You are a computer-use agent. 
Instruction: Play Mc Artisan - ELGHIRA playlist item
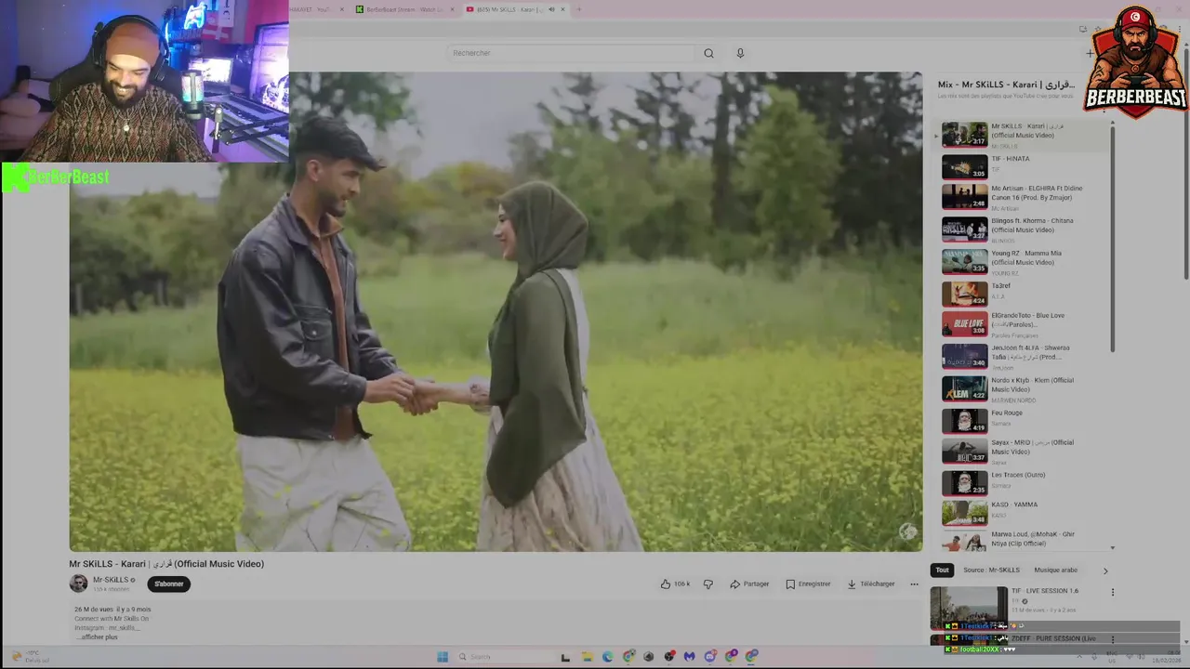pyautogui.click(x=1025, y=197)
